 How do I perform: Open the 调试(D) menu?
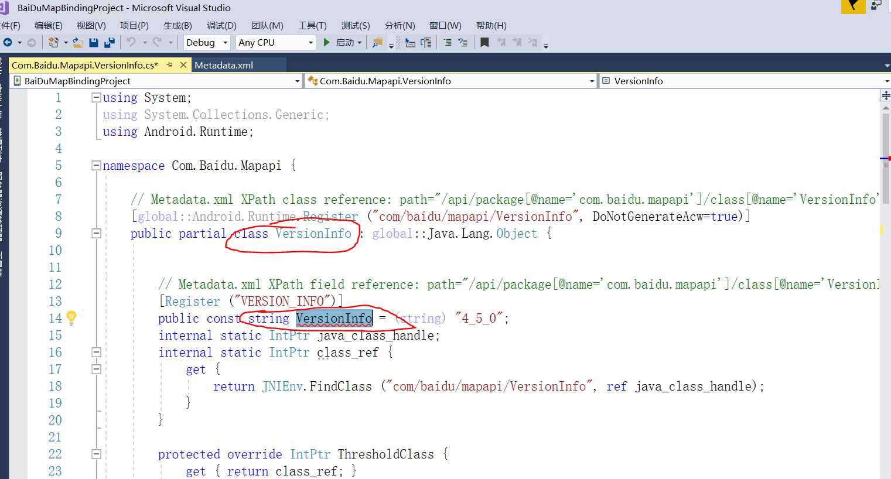(221, 25)
